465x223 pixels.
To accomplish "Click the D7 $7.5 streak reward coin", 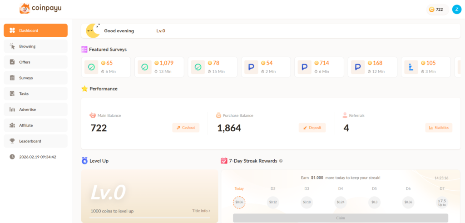I will coord(441,202).
